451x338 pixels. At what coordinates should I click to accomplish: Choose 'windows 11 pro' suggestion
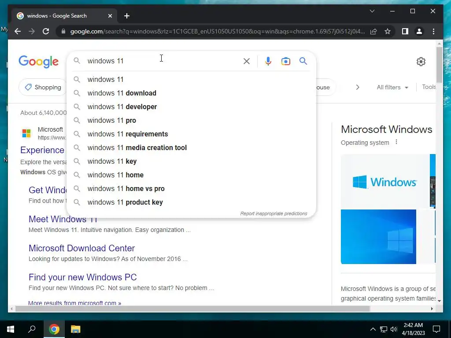click(x=191, y=121)
